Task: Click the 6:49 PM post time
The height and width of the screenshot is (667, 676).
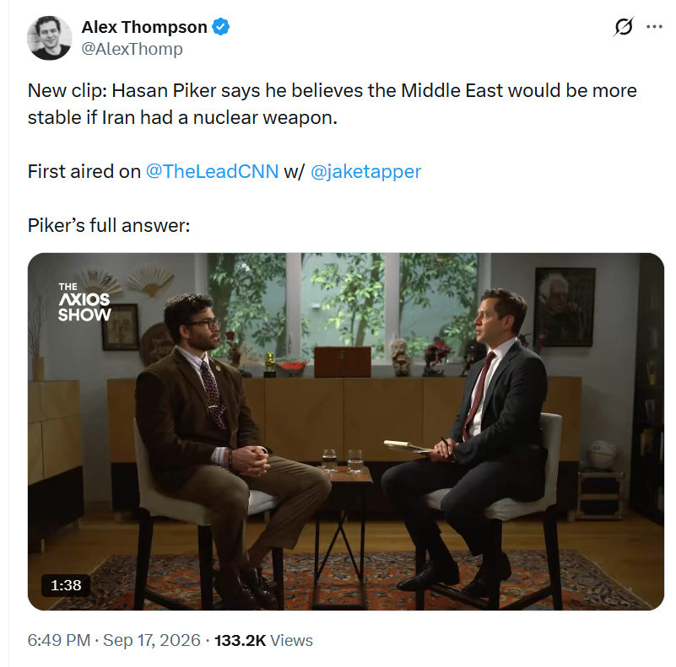Action: coord(59,640)
